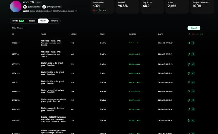This screenshot has width=218, height=134.
Task: Click the SCORE column header
Action: click(x=73, y=34)
